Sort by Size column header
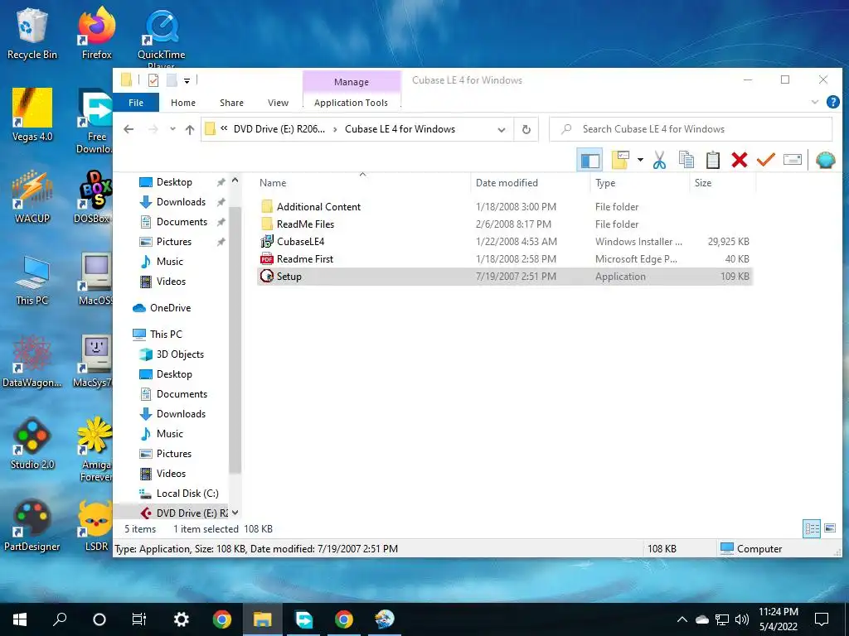849x636 pixels. [722, 183]
